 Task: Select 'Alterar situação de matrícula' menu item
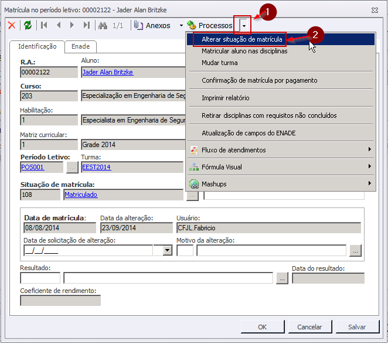(x=241, y=39)
